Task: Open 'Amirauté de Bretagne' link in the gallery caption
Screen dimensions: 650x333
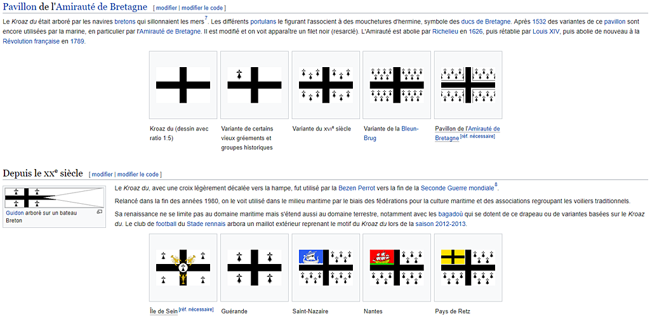Action: point(468,133)
